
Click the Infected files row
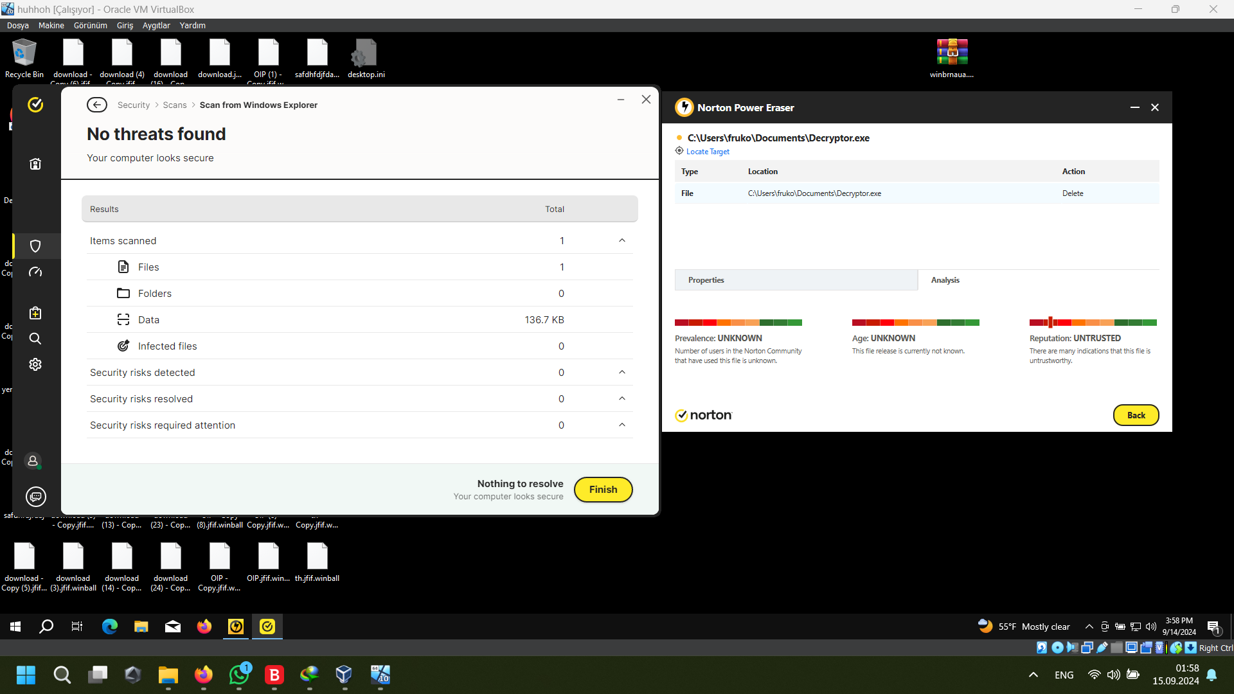(x=360, y=346)
